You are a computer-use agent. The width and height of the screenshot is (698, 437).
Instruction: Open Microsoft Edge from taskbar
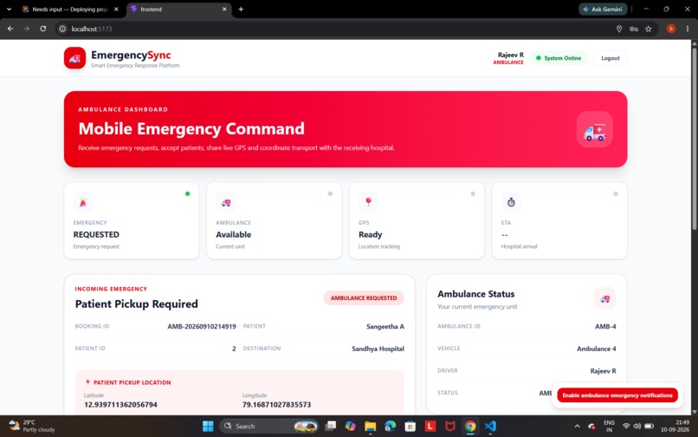[x=390, y=427]
